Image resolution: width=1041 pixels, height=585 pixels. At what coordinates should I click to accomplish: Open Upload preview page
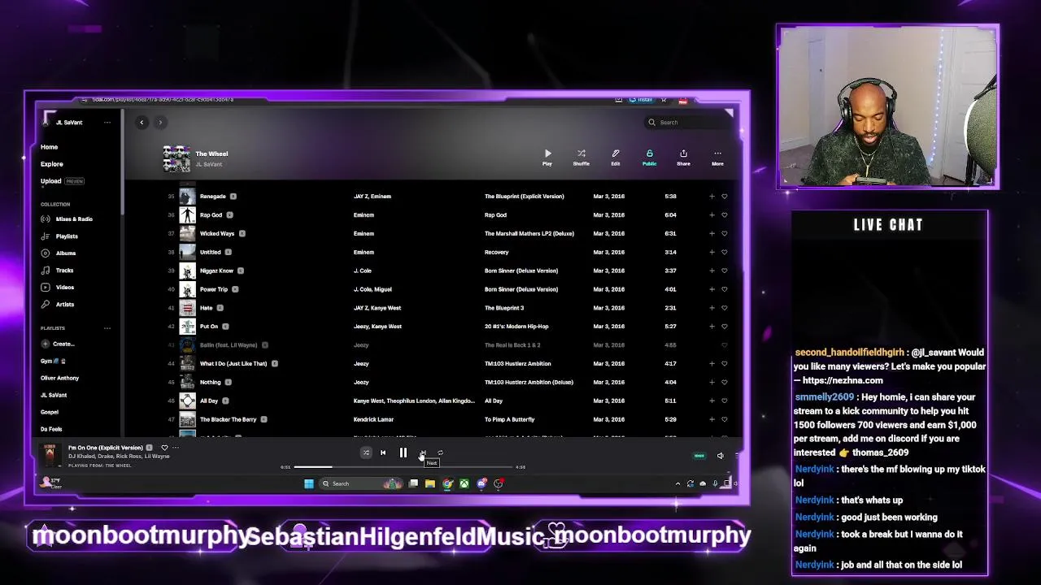62,181
